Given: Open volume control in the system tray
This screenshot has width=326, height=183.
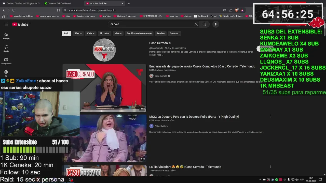Looking at the screenshot, I should [x=297, y=180].
